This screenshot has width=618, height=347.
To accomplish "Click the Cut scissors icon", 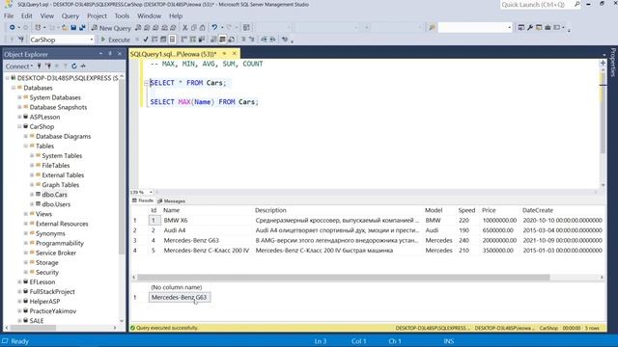I will click(x=184, y=28).
